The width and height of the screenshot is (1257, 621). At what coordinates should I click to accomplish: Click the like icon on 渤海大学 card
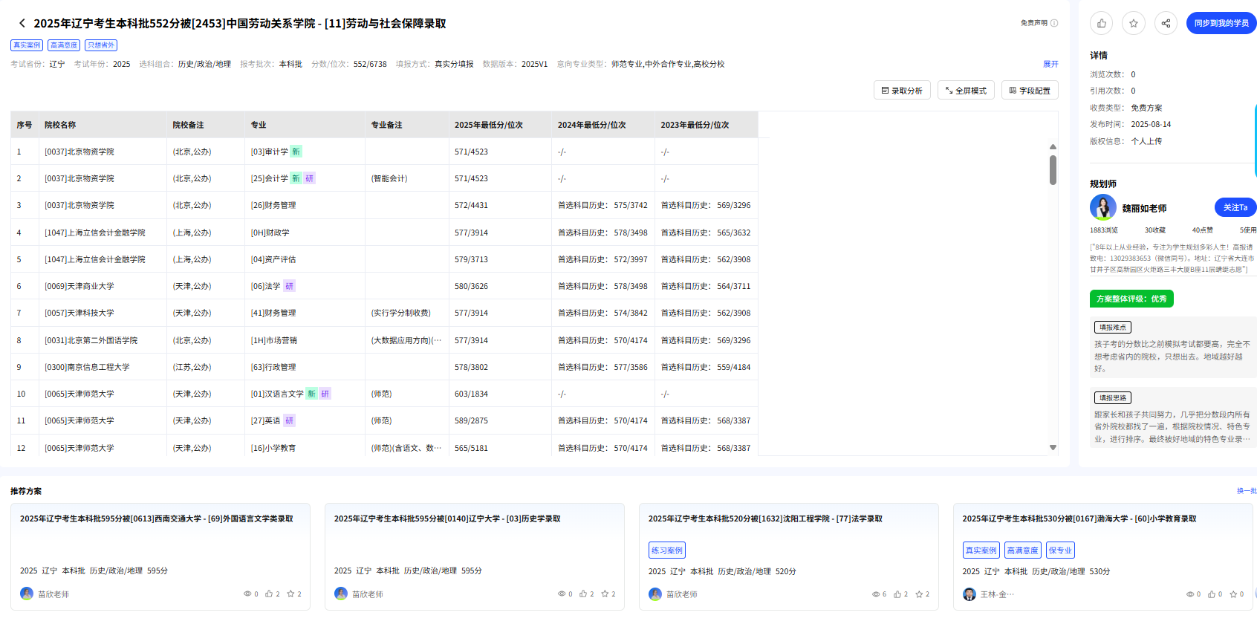pyautogui.click(x=1212, y=594)
